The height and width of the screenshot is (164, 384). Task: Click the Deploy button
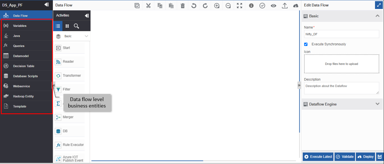[366, 157]
